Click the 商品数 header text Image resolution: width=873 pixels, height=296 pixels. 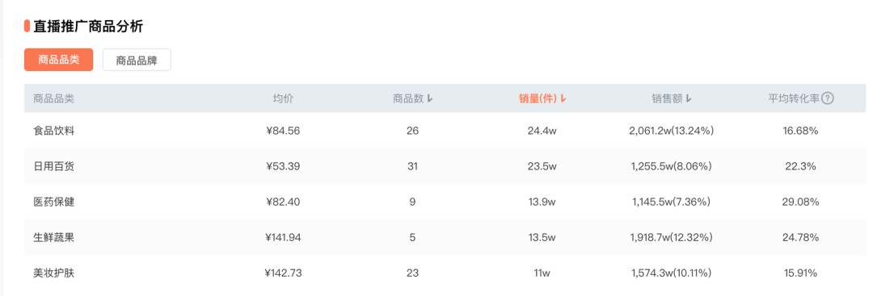pos(409,99)
